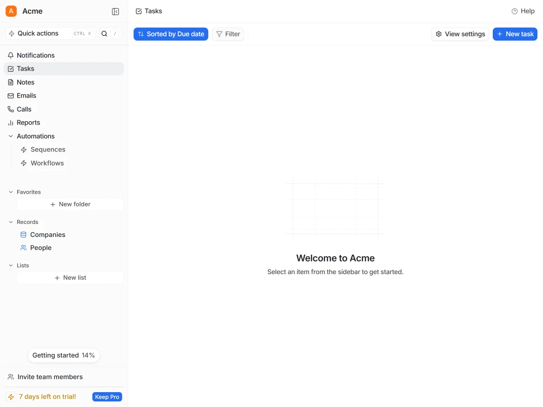Open the Companies records
Viewport: 543px width, 407px height.
47,235
